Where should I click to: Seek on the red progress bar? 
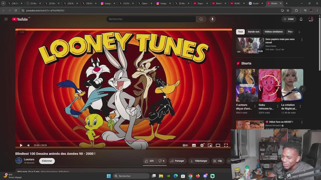[x=123, y=141]
